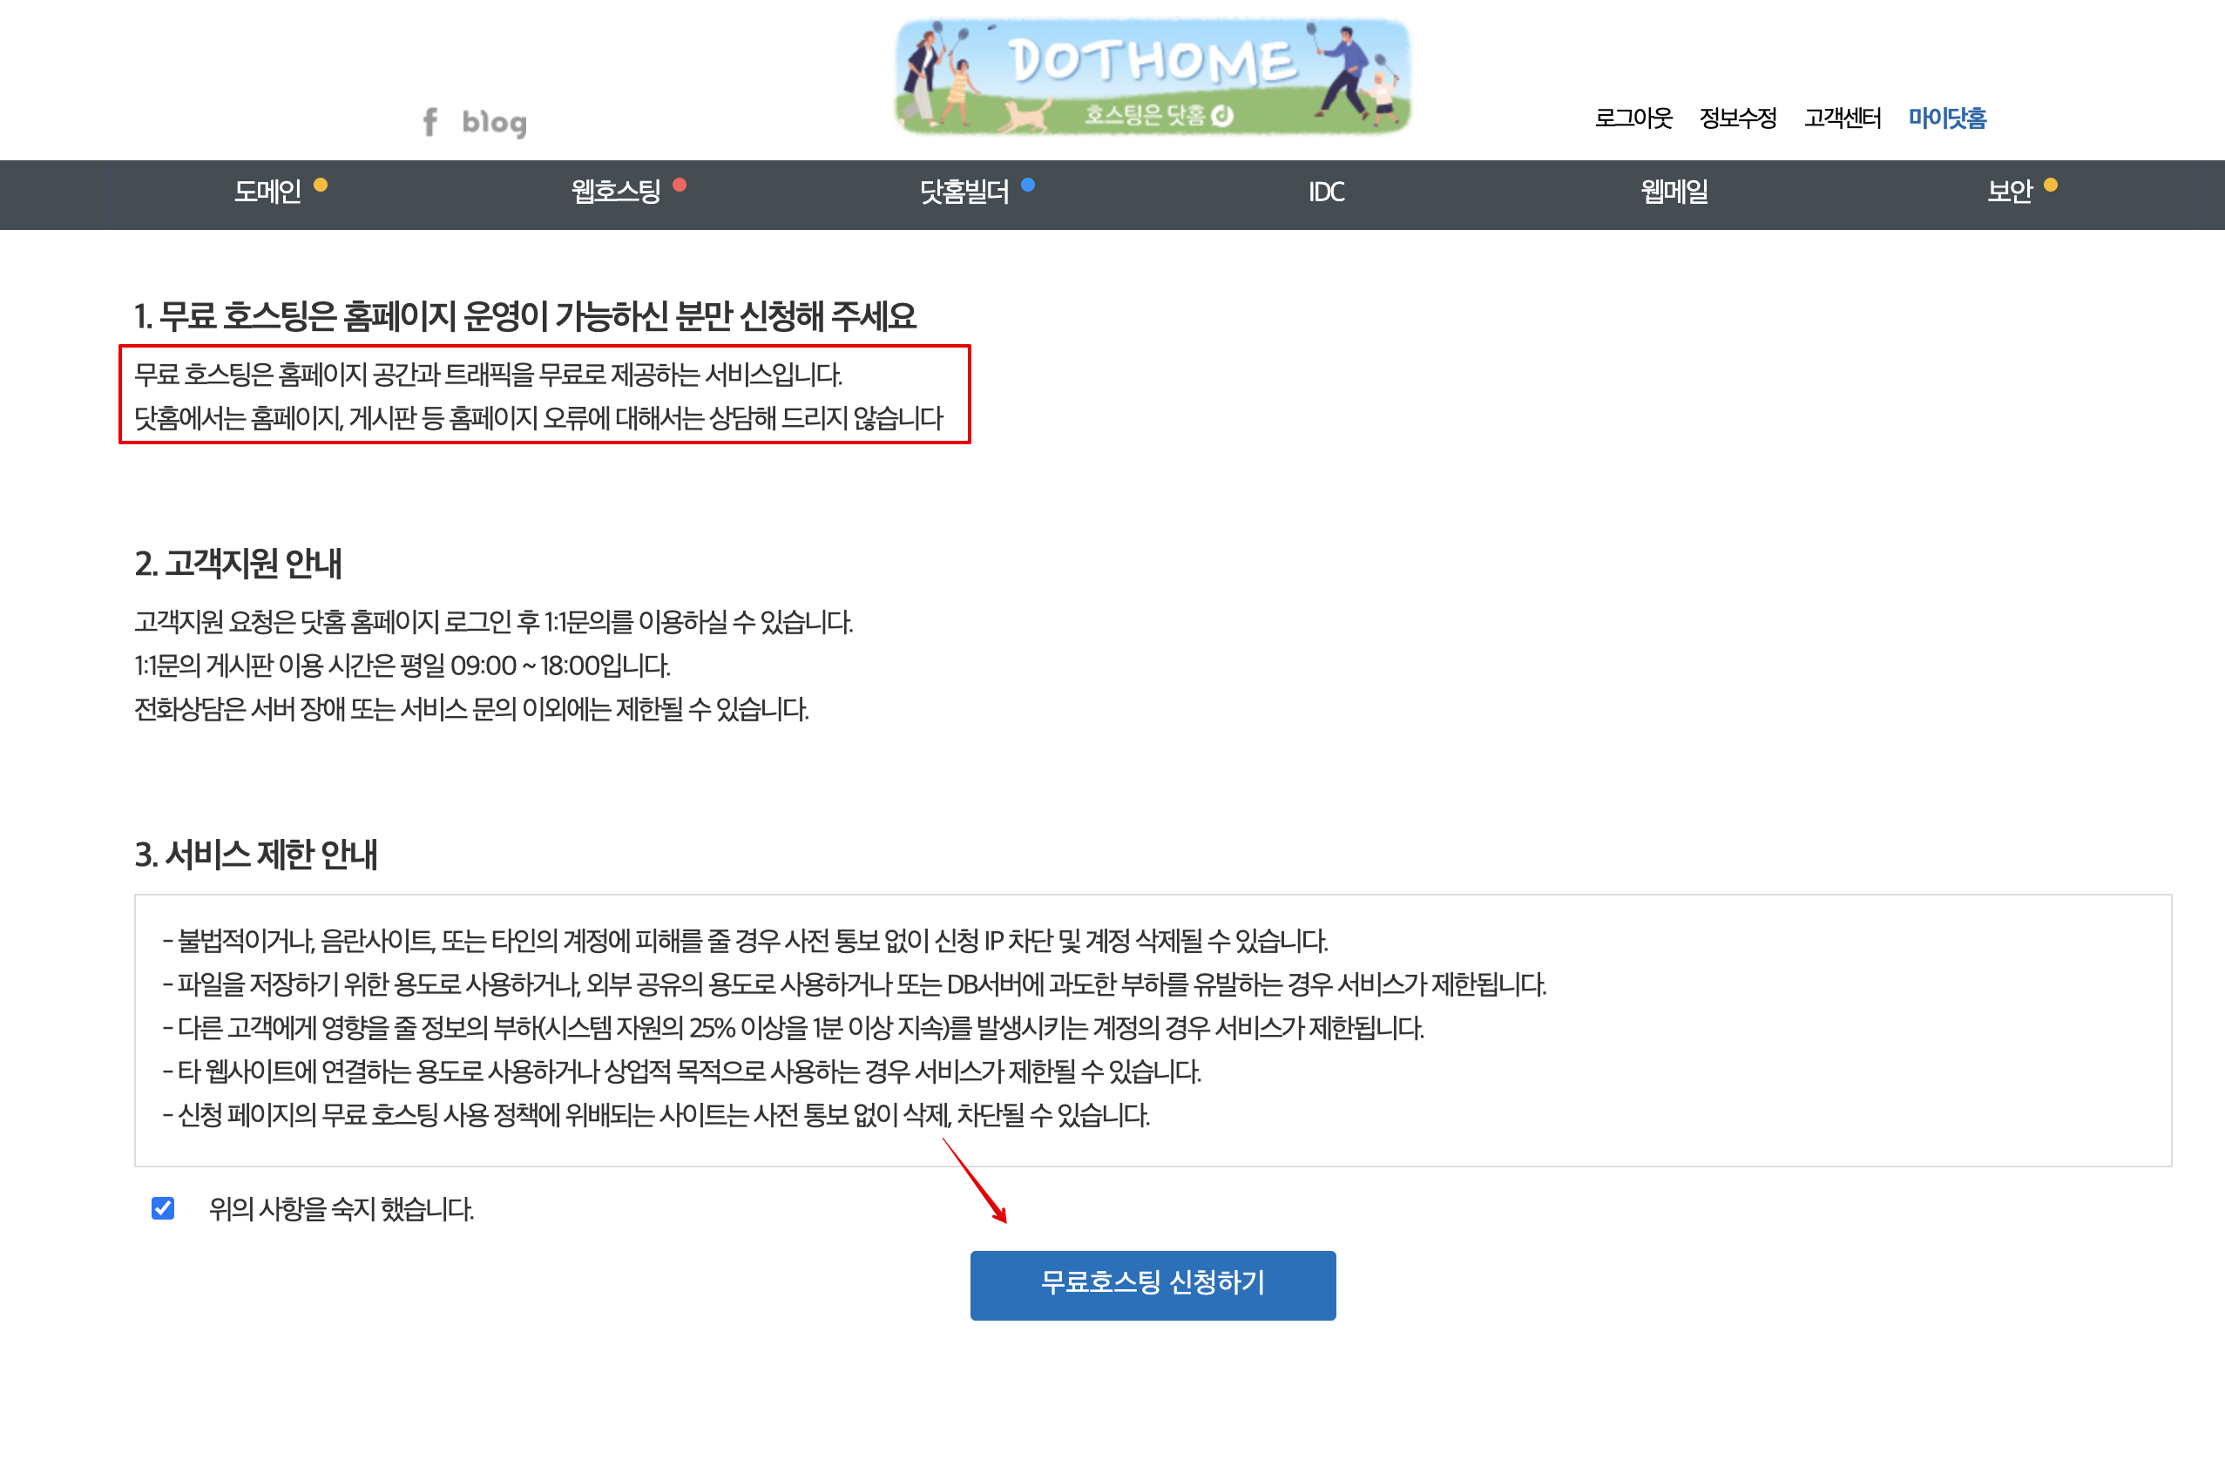The width and height of the screenshot is (2225, 1467).
Task: Click the text 닷홈에서는 홈페이지, 게시판 등
Action: pyautogui.click(x=539, y=418)
